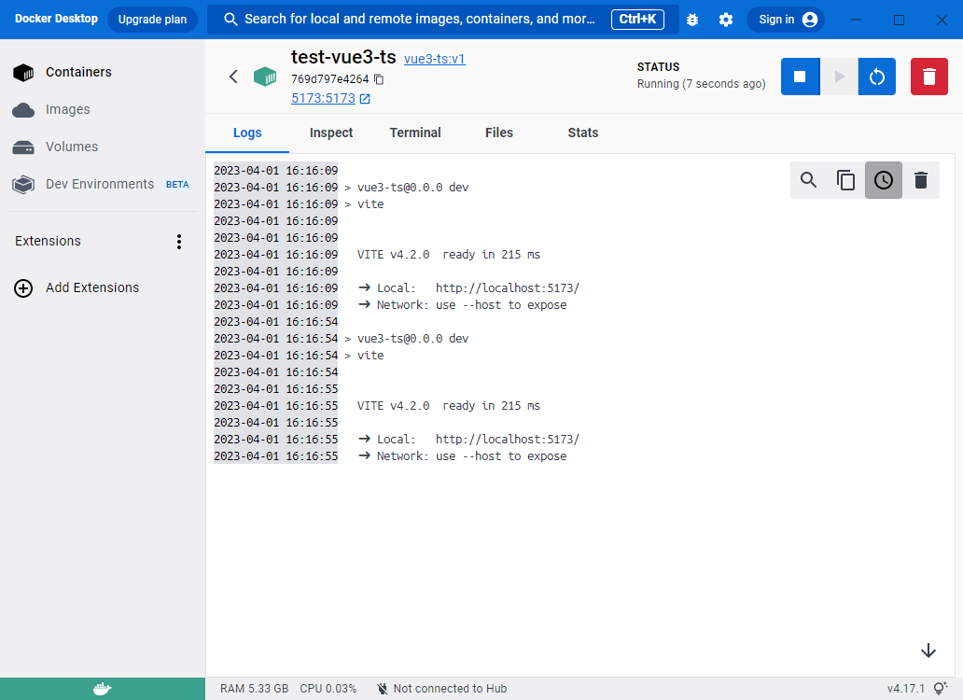Copy container ID 769d797e4264
The height and width of the screenshot is (700, 963).
pyautogui.click(x=379, y=79)
